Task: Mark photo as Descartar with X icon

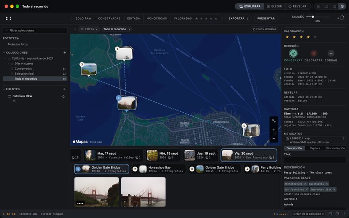Action: click(x=314, y=53)
